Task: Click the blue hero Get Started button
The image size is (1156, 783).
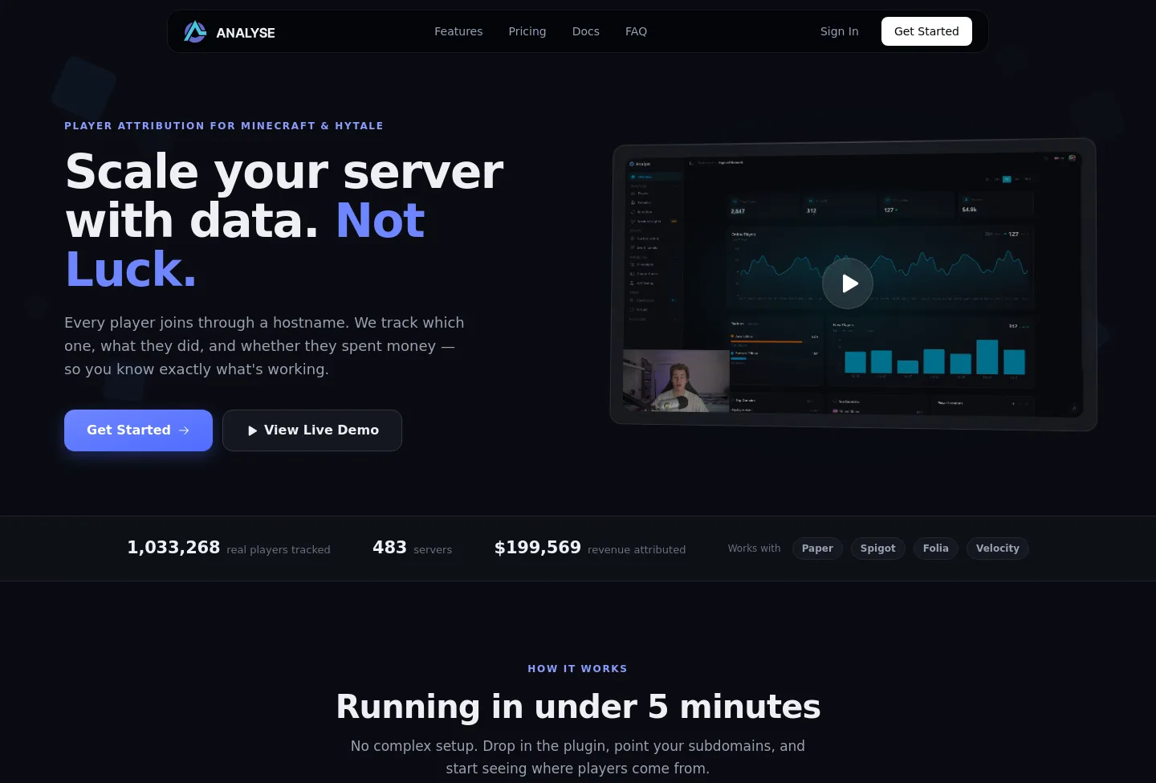Action: pos(138,430)
